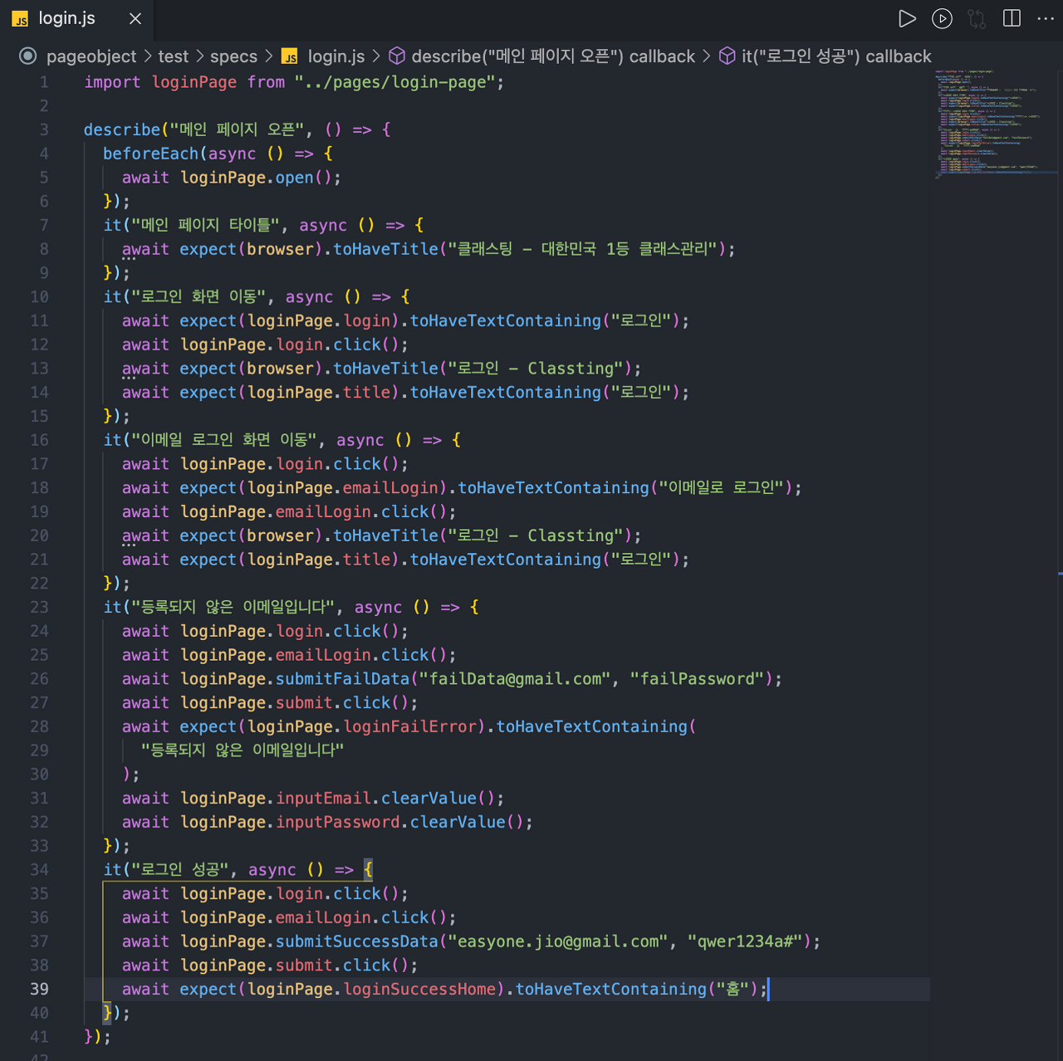Click the "failData@gmail.com" string
Viewport: 1063px width, 1061px height.
[x=516, y=679]
